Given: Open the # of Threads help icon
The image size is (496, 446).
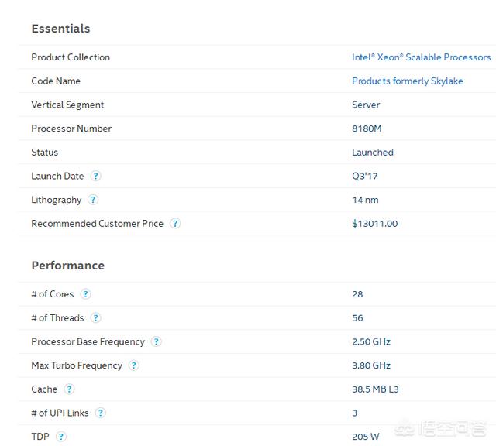Looking at the screenshot, I should [95, 317].
